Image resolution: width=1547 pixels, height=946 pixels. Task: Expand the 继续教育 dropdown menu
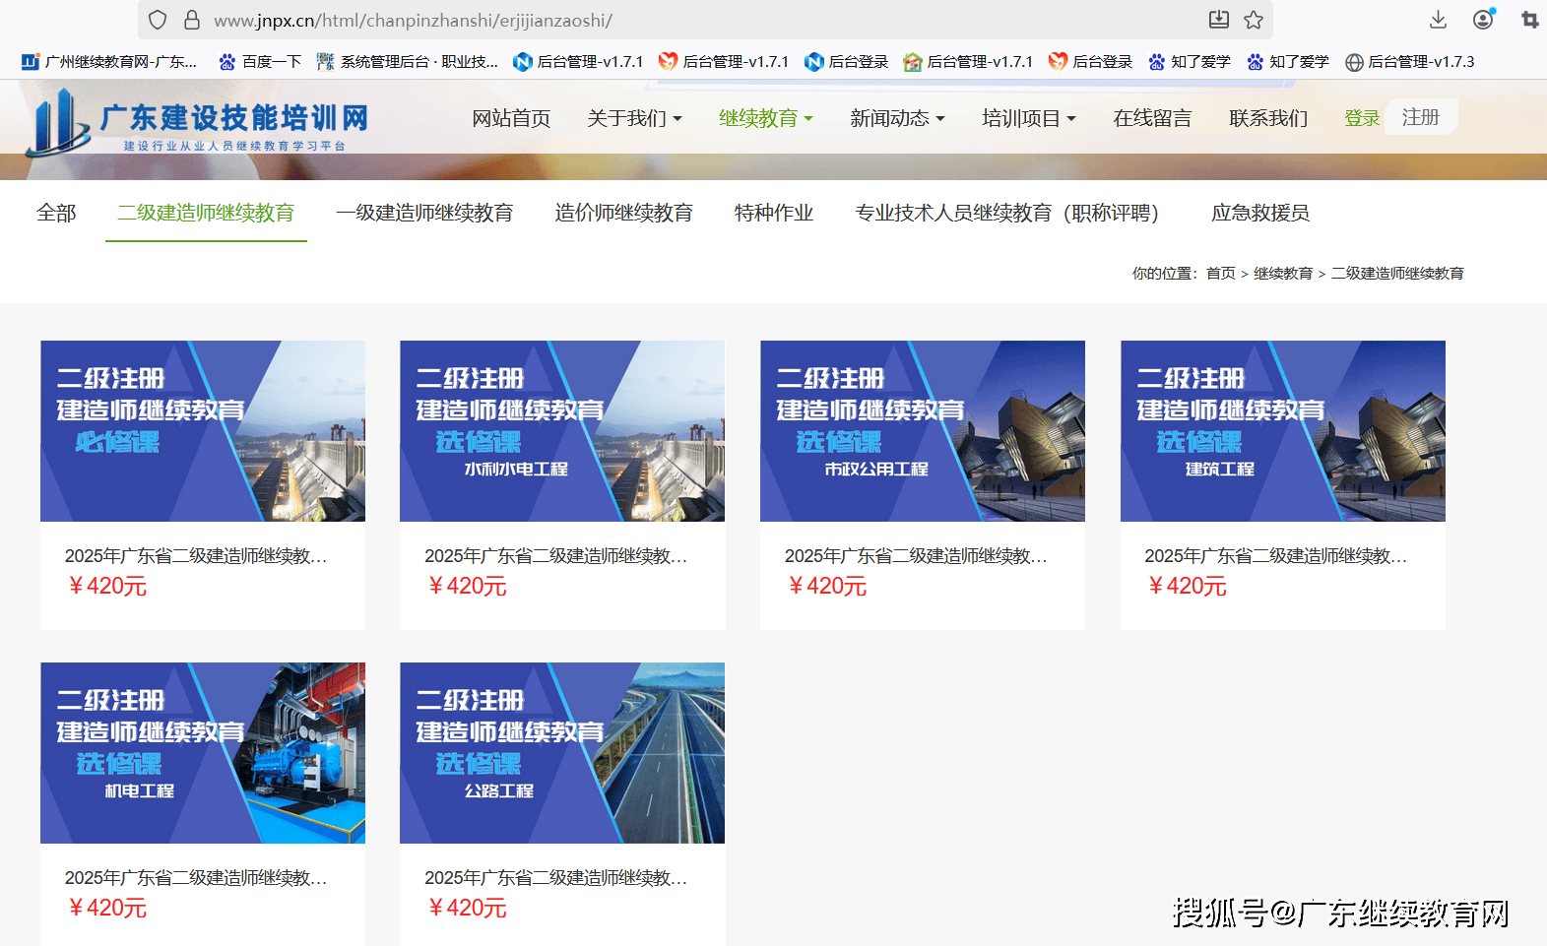click(765, 118)
